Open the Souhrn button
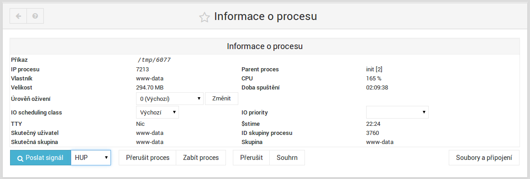 click(x=287, y=158)
